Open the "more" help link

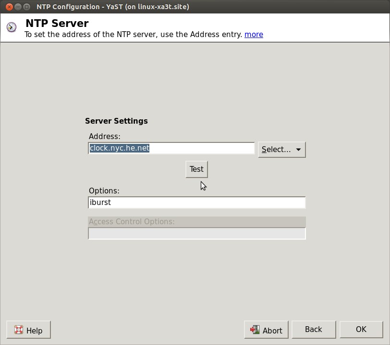coord(254,34)
